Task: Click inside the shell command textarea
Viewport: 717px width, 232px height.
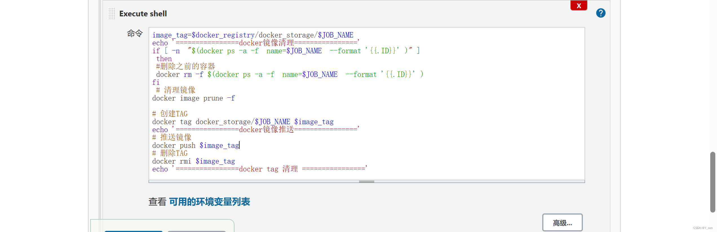Action: pos(367,104)
